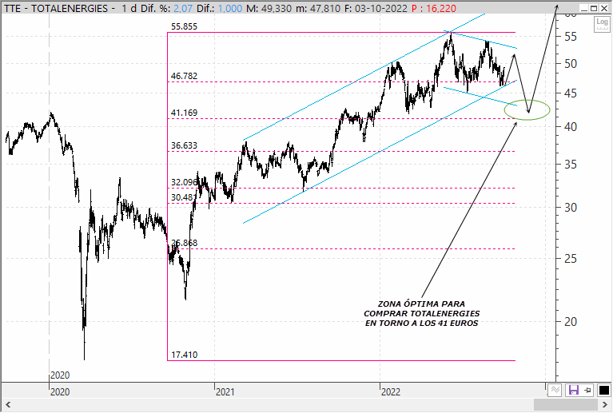Click the 30.481 Fibonacci level label
This screenshot has height=413, width=613.
click(x=183, y=197)
